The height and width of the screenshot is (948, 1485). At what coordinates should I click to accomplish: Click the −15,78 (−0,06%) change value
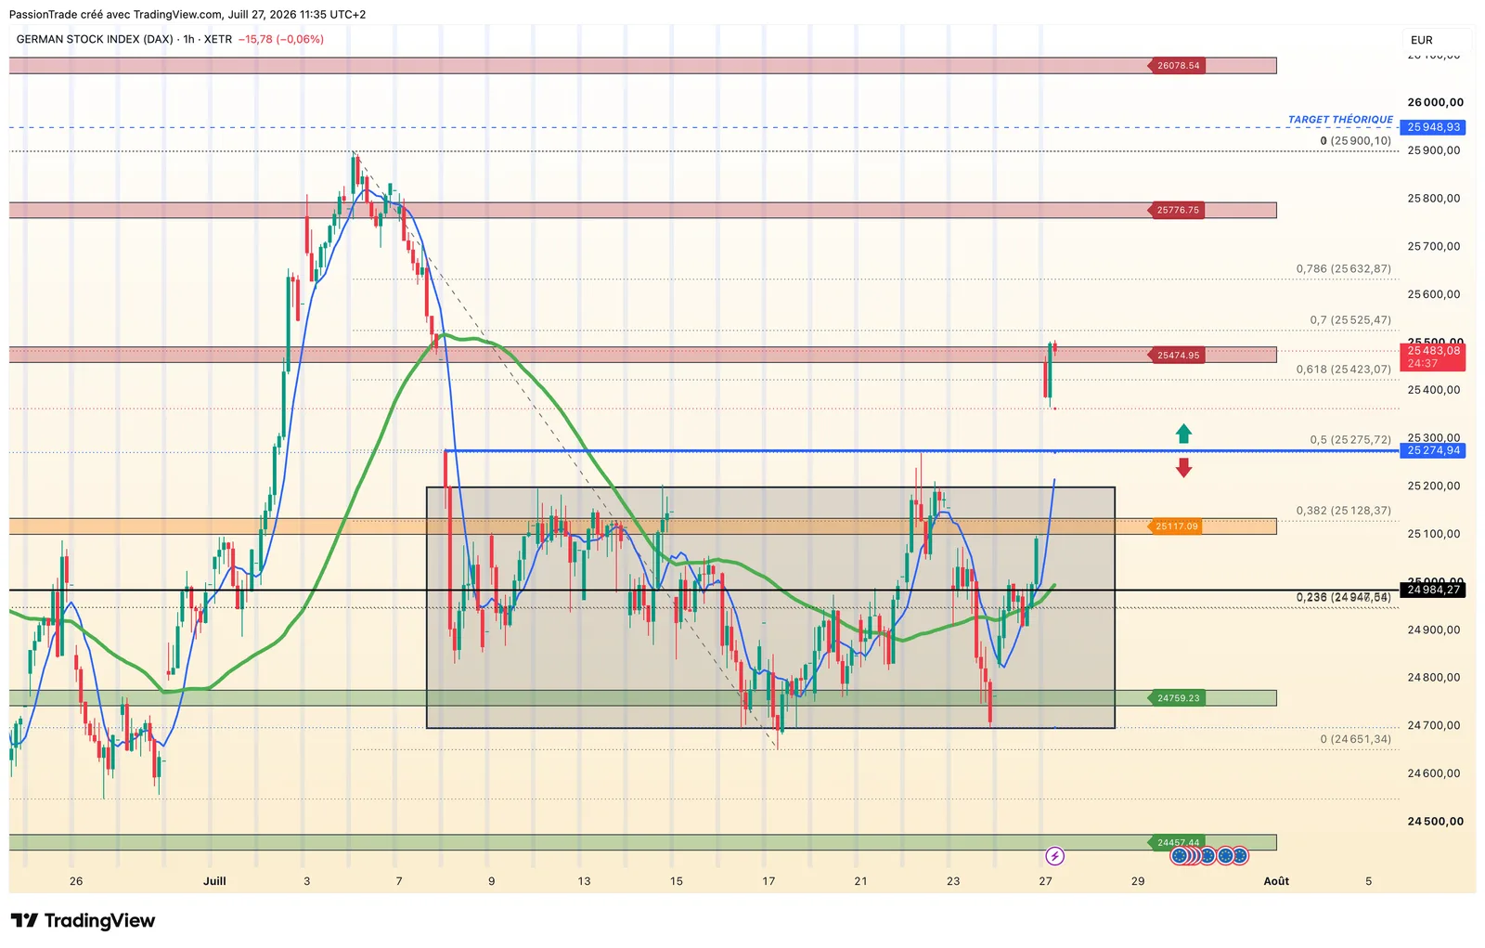click(x=281, y=39)
